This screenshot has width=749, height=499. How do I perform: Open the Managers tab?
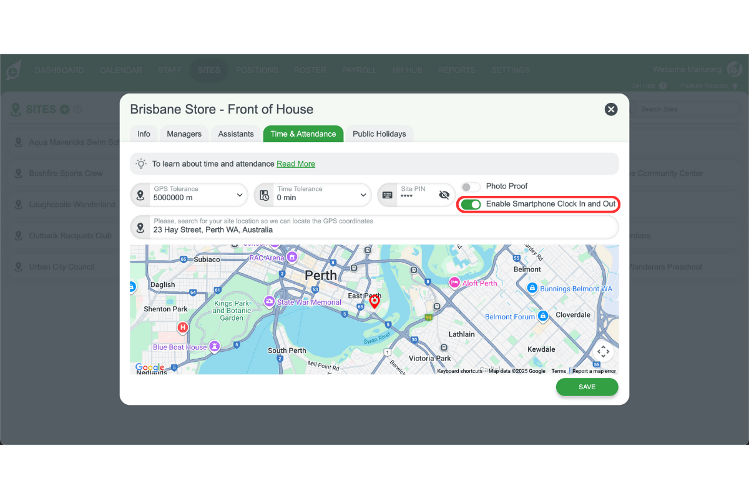[184, 133]
